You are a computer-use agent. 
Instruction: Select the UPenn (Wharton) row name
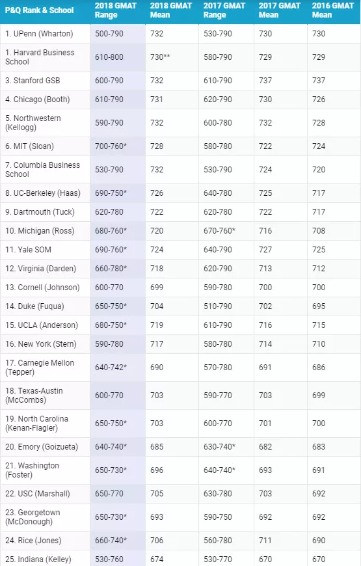coord(39,34)
